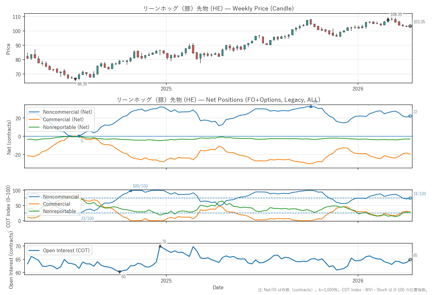Screen dimensions: 432x295
Task: Click the Open Interest (COT) legend entry
Action: 66,250
